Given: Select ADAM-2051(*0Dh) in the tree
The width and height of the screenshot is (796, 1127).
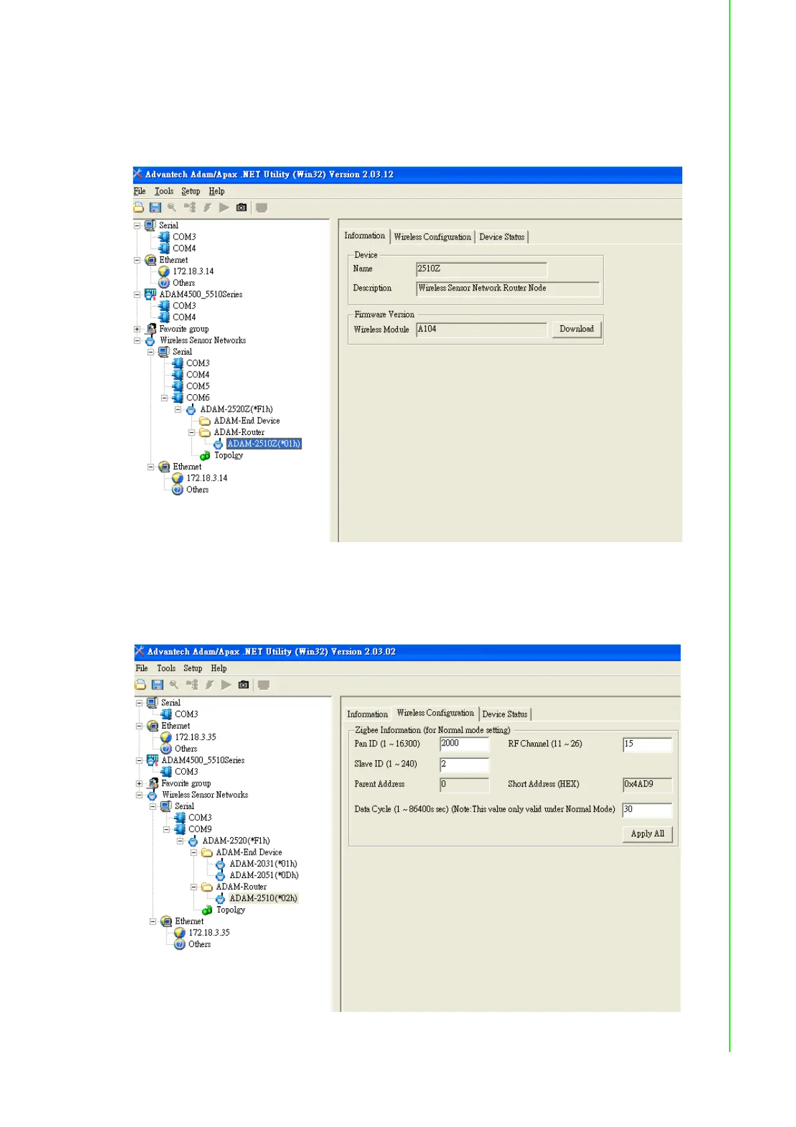Looking at the screenshot, I should 264,875.
